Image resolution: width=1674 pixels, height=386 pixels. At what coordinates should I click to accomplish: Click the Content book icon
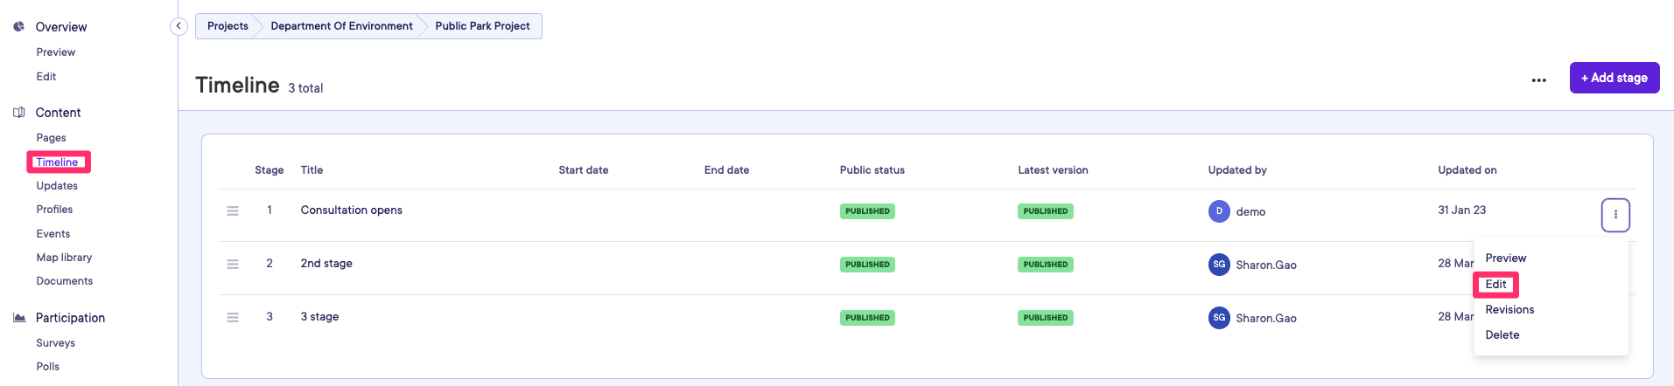[x=18, y=113]
